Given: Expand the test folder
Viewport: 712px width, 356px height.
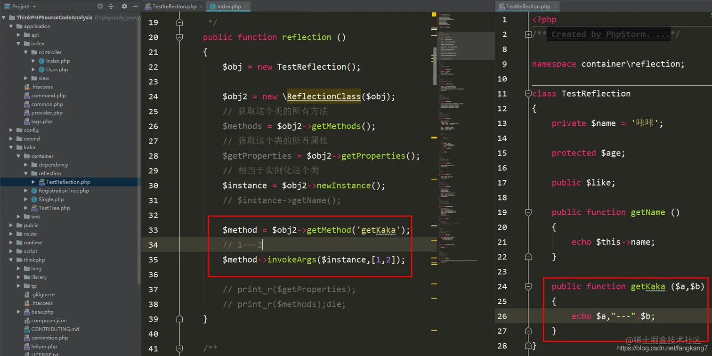Looking at the screenshot, I should (x=19, y=217).
